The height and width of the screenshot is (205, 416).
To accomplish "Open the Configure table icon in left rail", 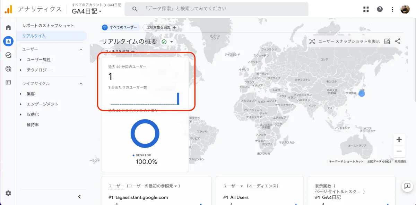I will (x=8, y=82).
